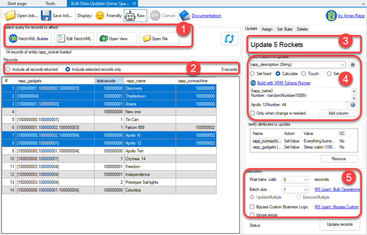Select the Assign tab

pyautogui.click(x=267, y=29)
